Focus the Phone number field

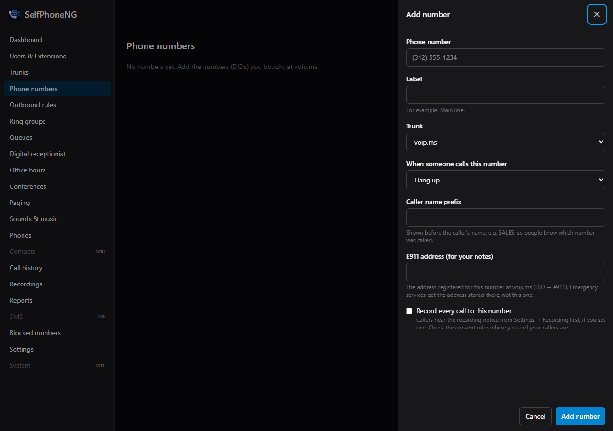coord(506,57)
